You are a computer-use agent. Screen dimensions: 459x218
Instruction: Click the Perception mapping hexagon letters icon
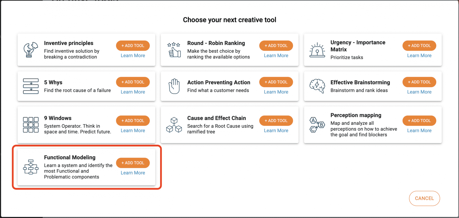pyautogui.click(x=317, y=125)
